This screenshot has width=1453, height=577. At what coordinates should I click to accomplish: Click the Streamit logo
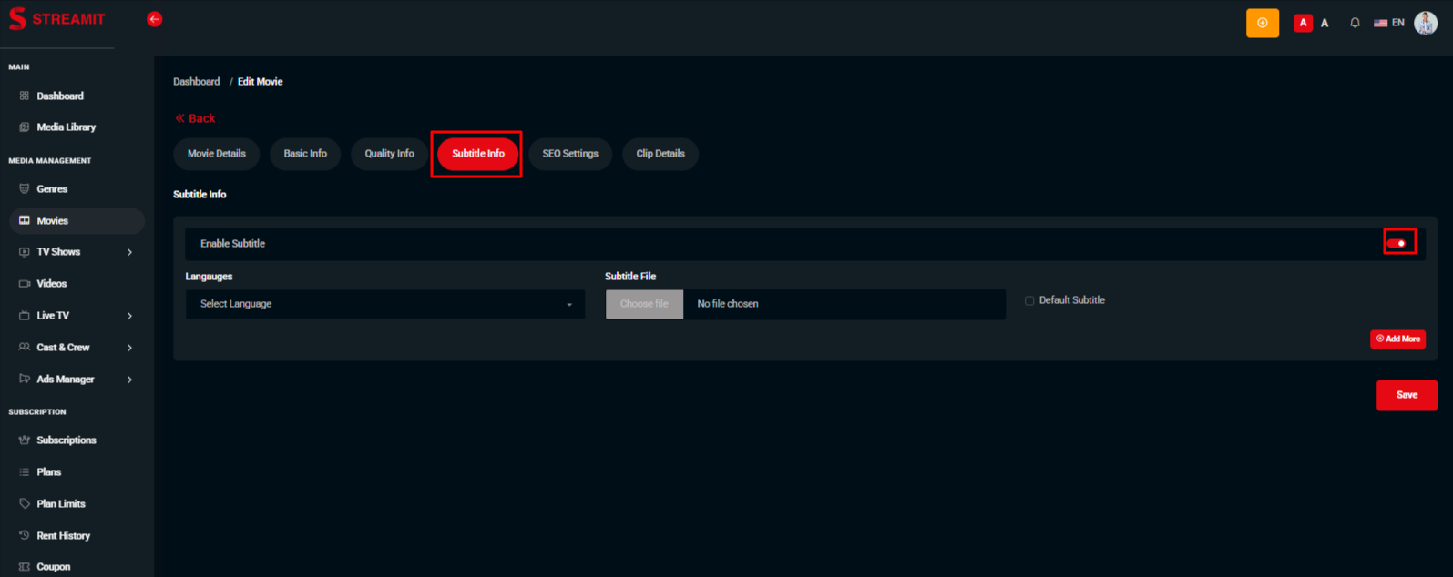pyautogui.click(x=56, y=19)
